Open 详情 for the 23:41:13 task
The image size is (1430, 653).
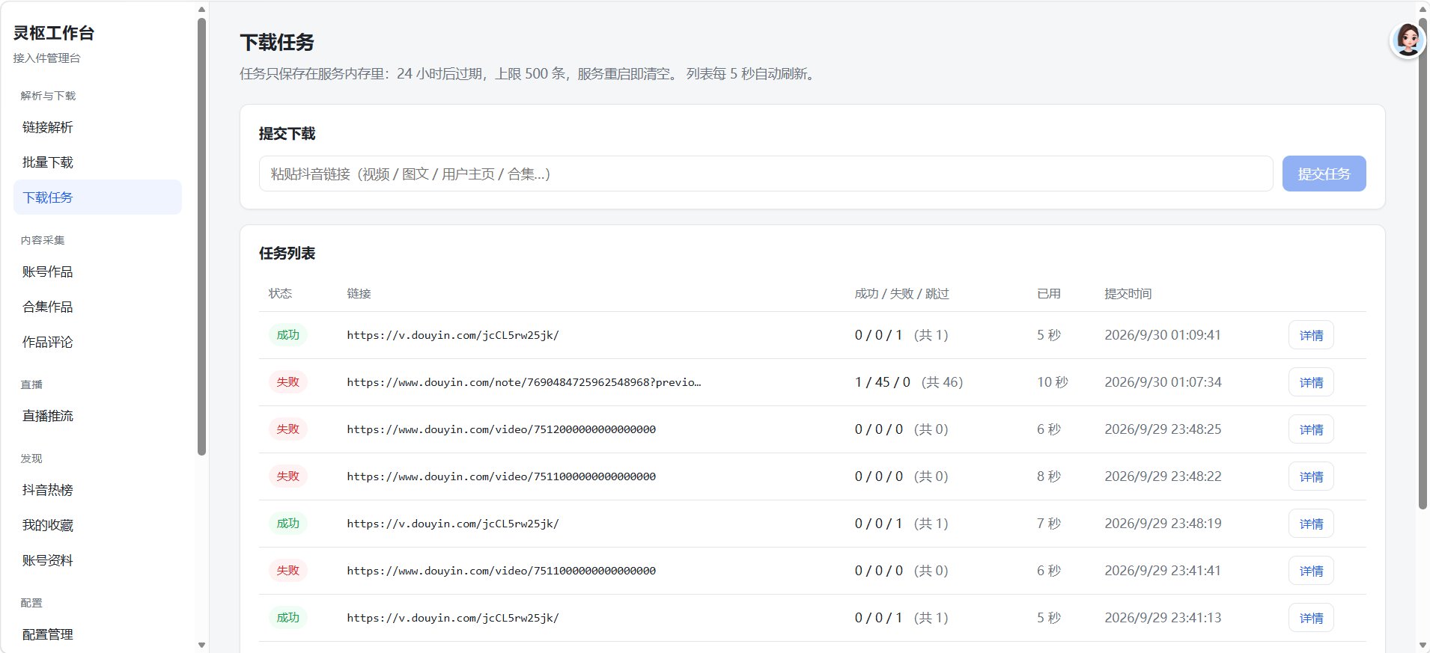[1311, 618]
